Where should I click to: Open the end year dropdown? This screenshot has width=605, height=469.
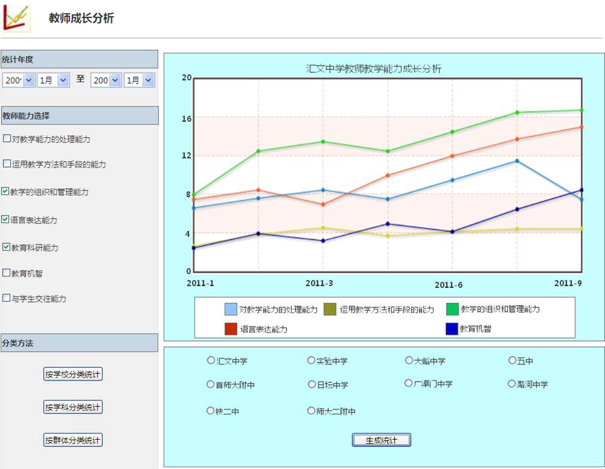(106, 80)
